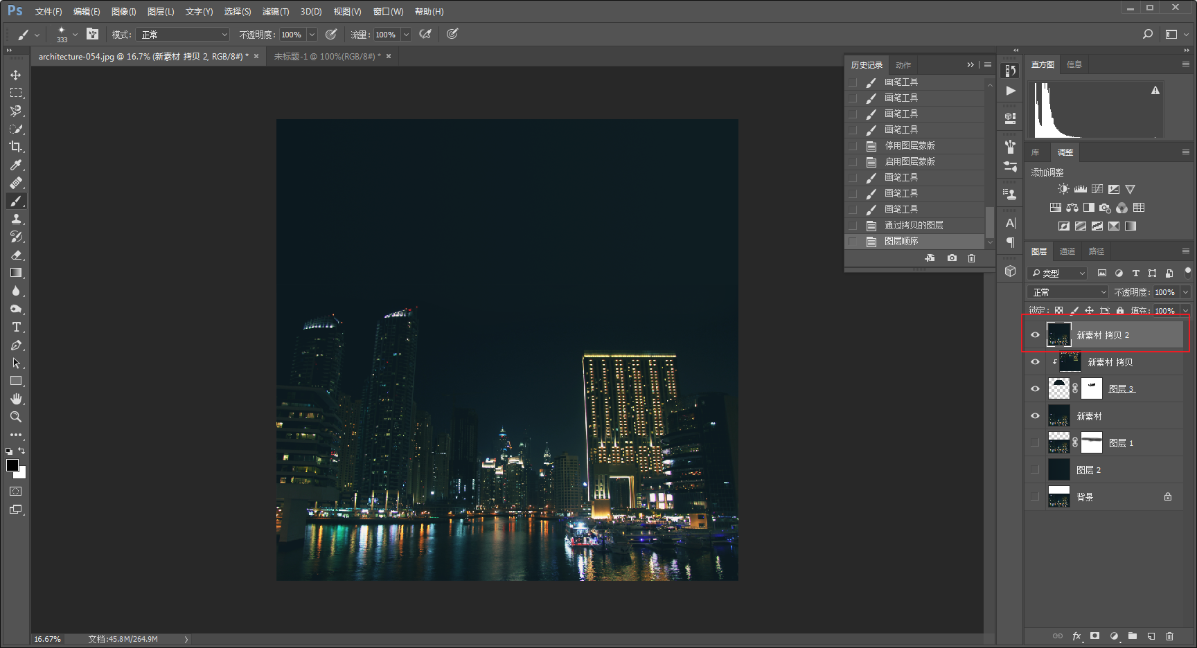Viewport: 1197px width, 648px height.
Task: Open the layer filter 类型 dropdown
Action: coord(1058,273)
